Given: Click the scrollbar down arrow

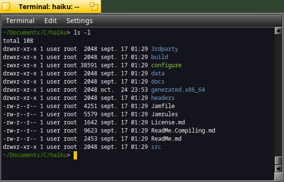Looking at the screenshot, I should tap(278, 169).
